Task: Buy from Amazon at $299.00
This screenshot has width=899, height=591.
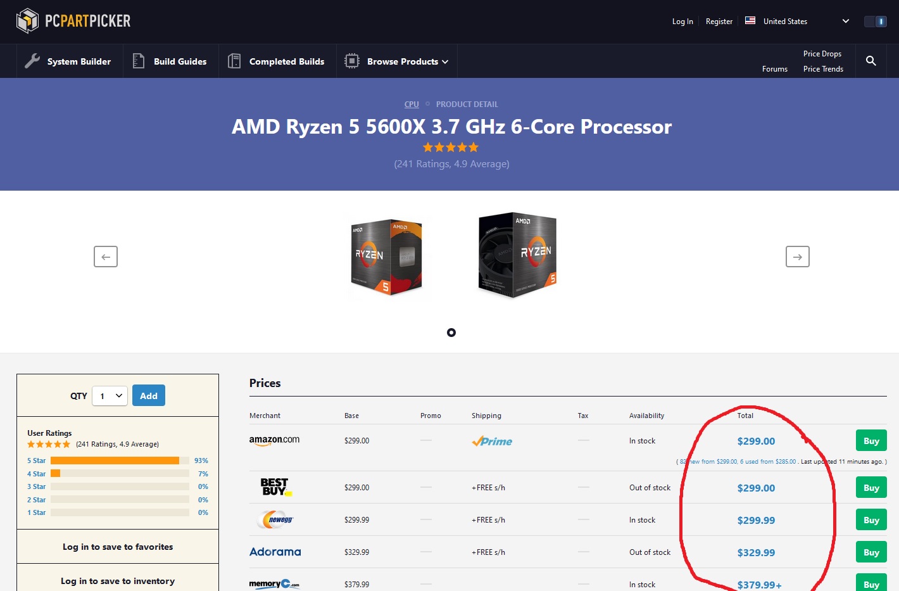Action: coord(871,441)
